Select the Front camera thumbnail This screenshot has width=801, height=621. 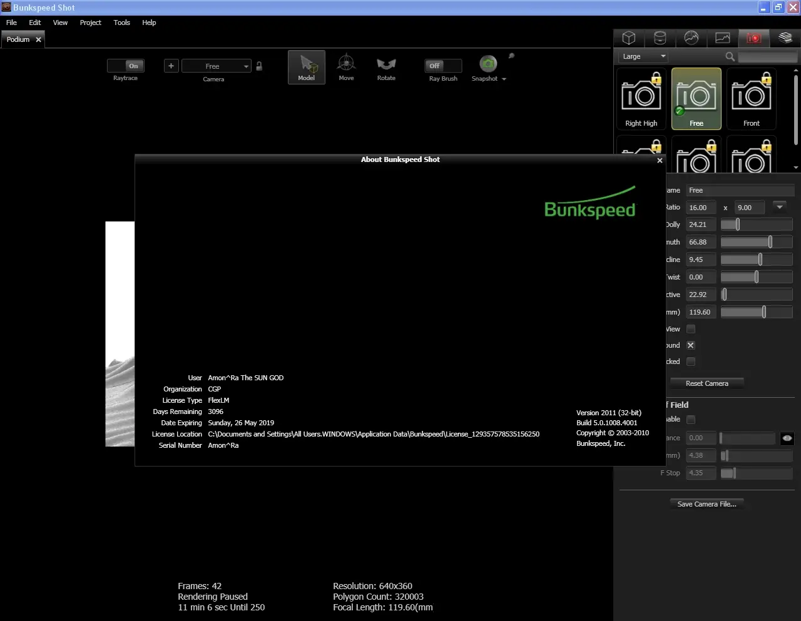752,99
